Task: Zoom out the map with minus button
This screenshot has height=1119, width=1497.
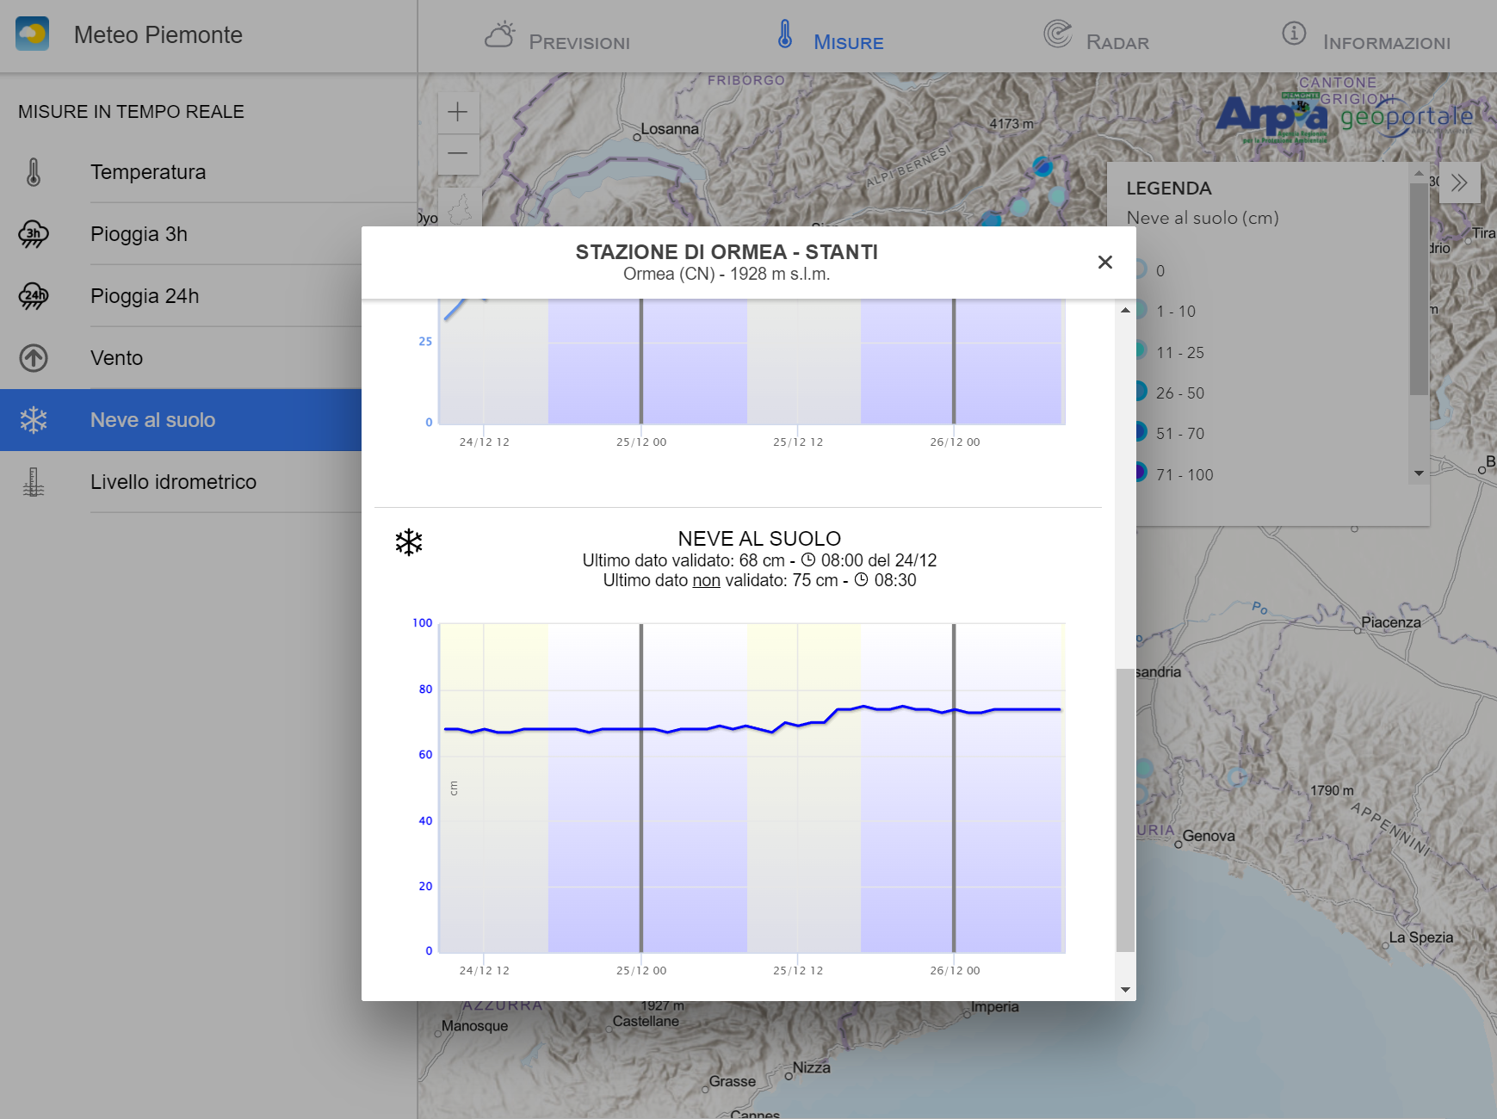Action: point(458,154)
